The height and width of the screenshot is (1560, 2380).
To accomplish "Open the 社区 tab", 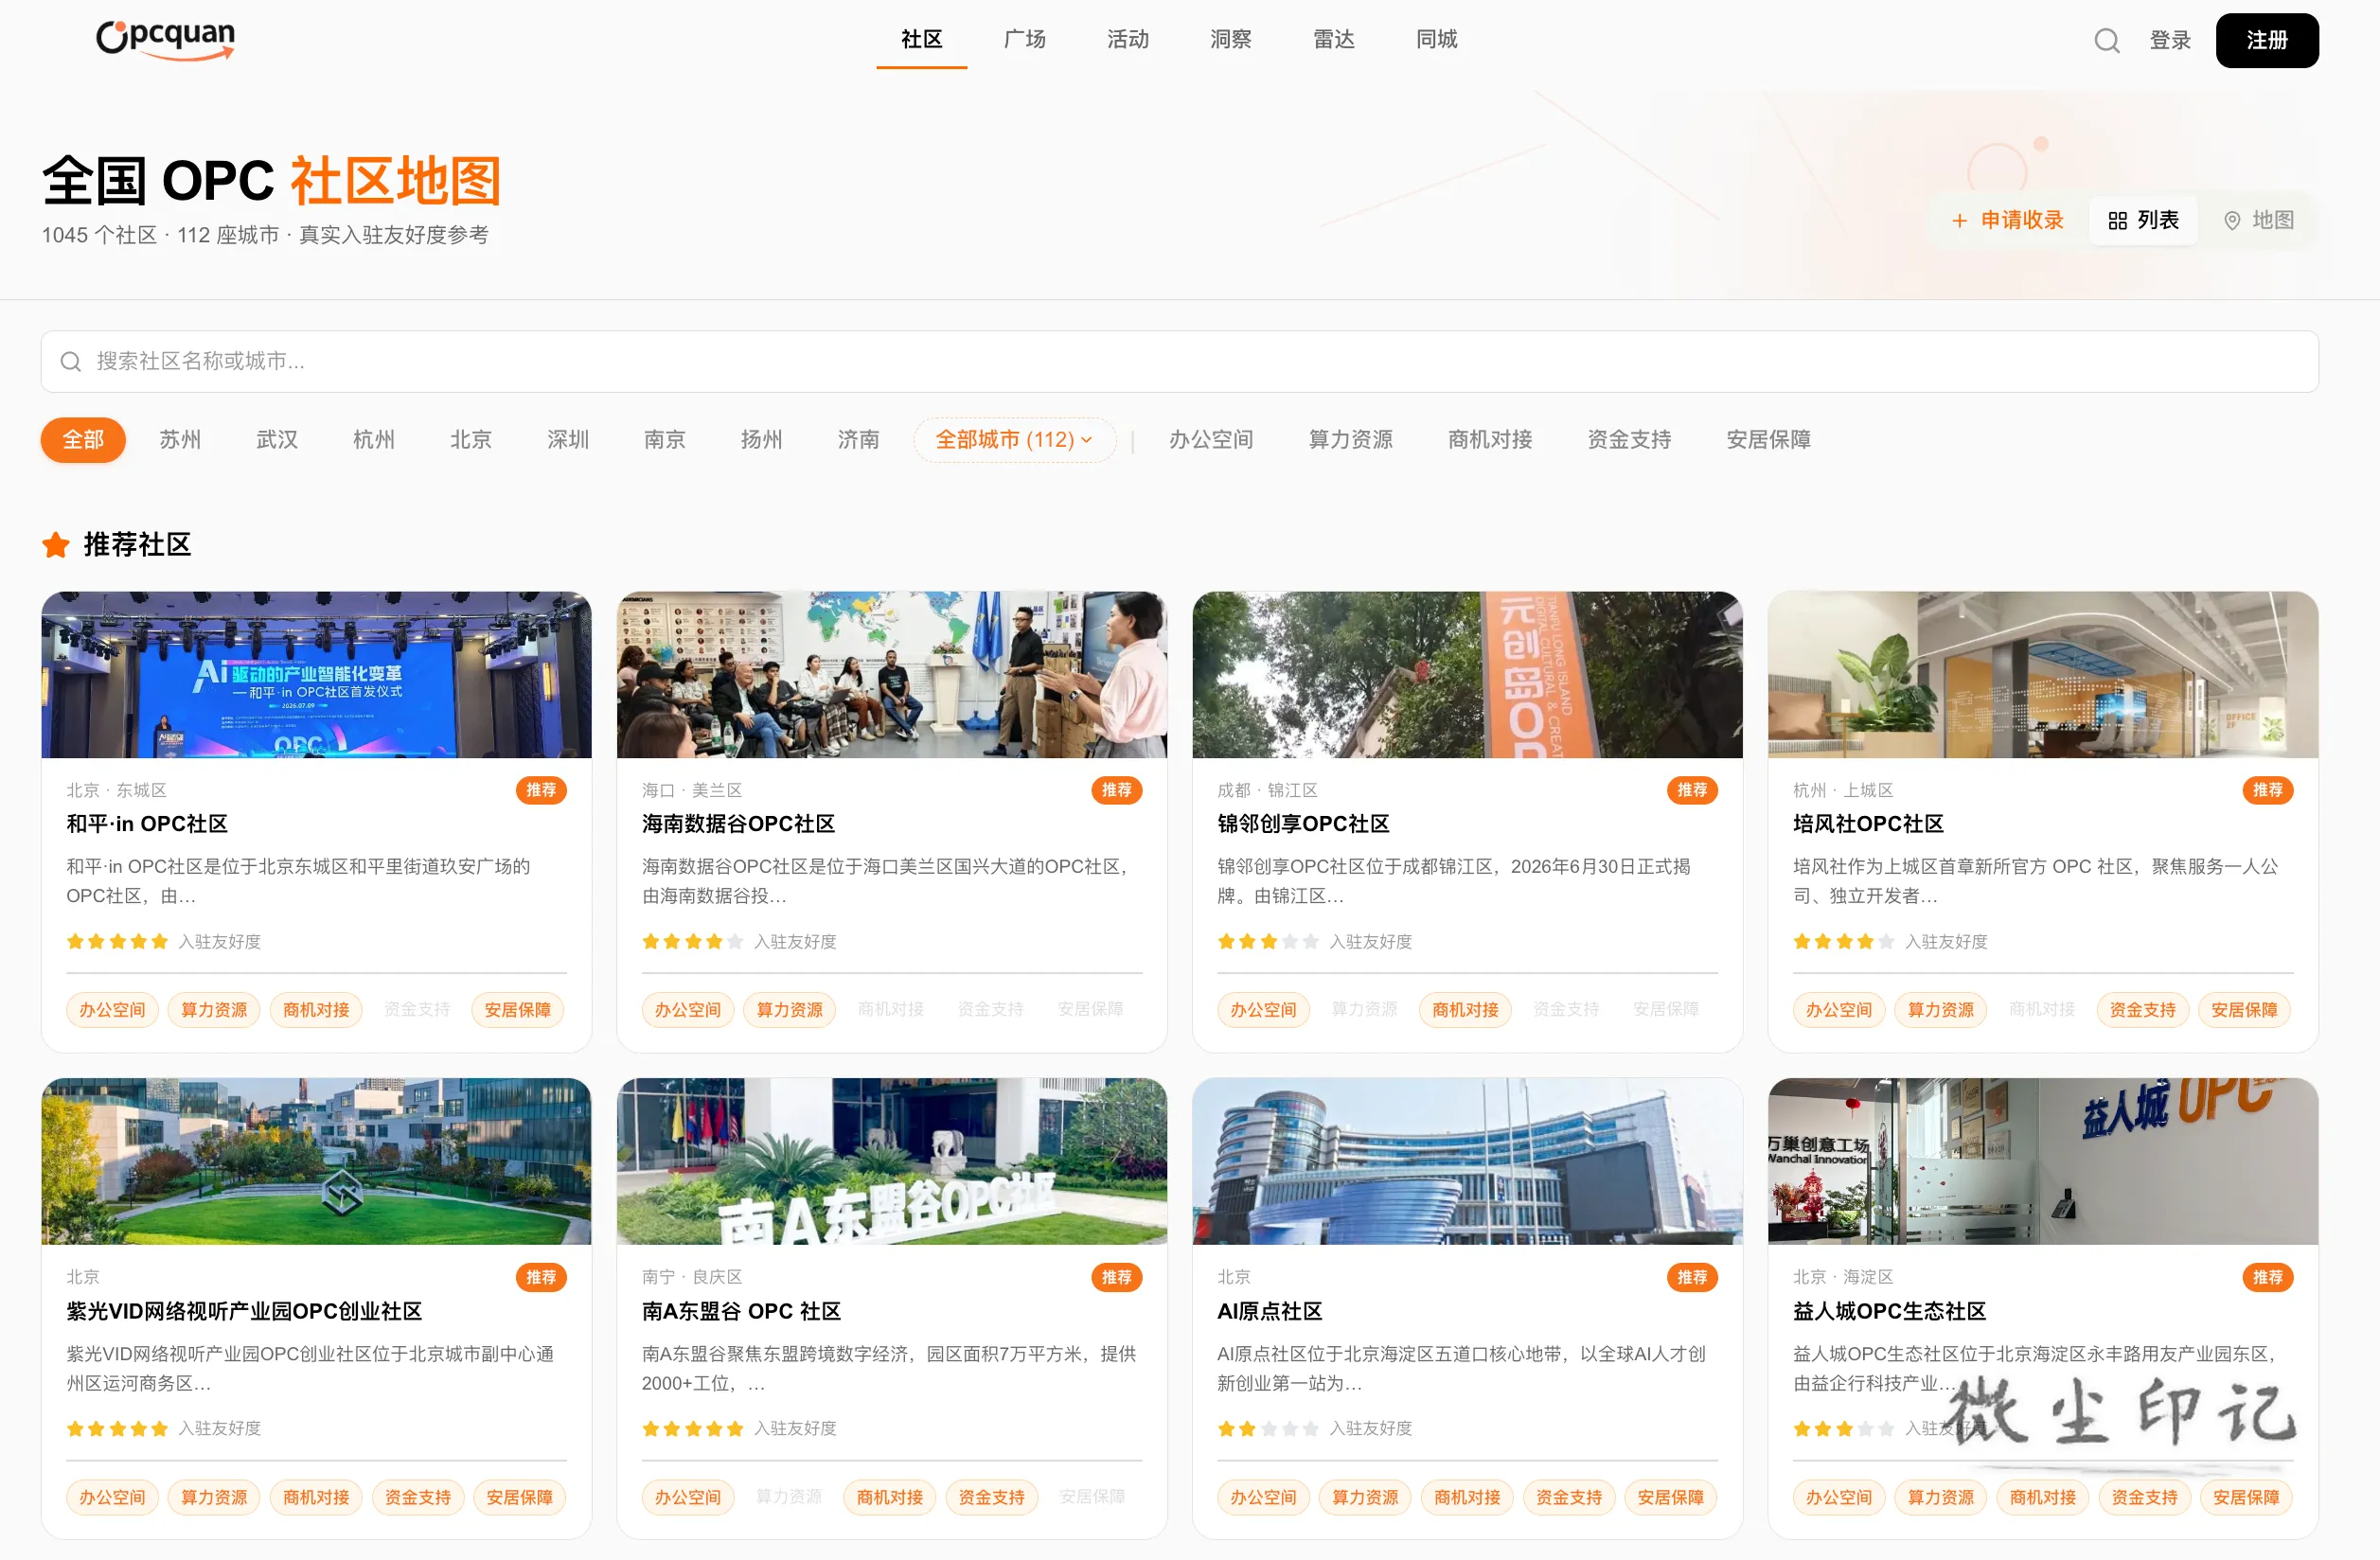I will pos(921,39).
